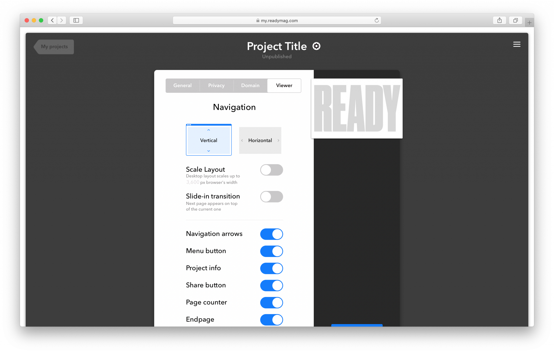
Task: Click the project settings gear icon
Action: click(316, 46)
